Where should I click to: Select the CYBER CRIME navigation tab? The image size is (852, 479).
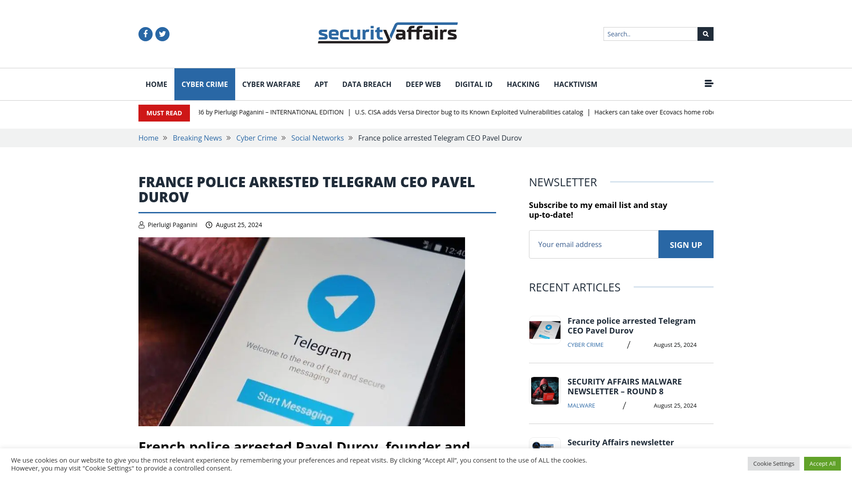205,84
